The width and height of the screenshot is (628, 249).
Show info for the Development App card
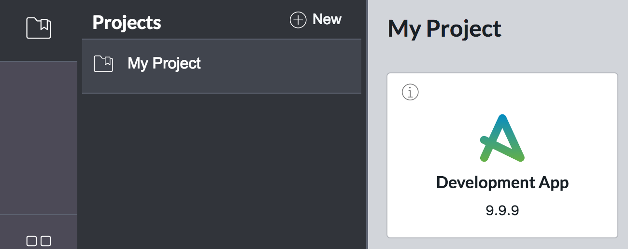pyautogui.click(x=410, y=92)
